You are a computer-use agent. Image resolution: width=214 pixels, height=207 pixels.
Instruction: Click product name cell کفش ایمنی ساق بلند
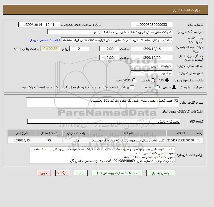click(x=128, y=140)
